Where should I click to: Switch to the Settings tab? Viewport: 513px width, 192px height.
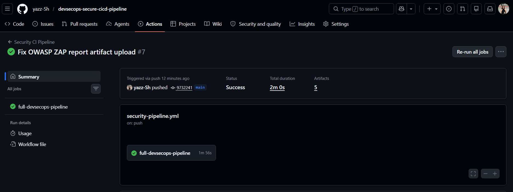click(x=336, y=24)
